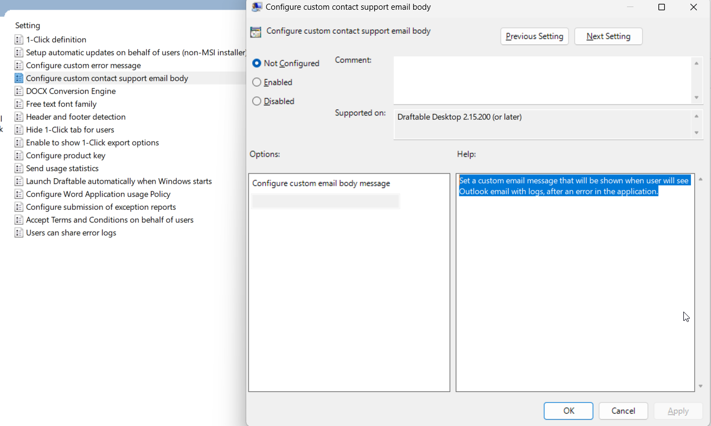
Task: Click the Next Setting button
Action: [x=608, y=36]
